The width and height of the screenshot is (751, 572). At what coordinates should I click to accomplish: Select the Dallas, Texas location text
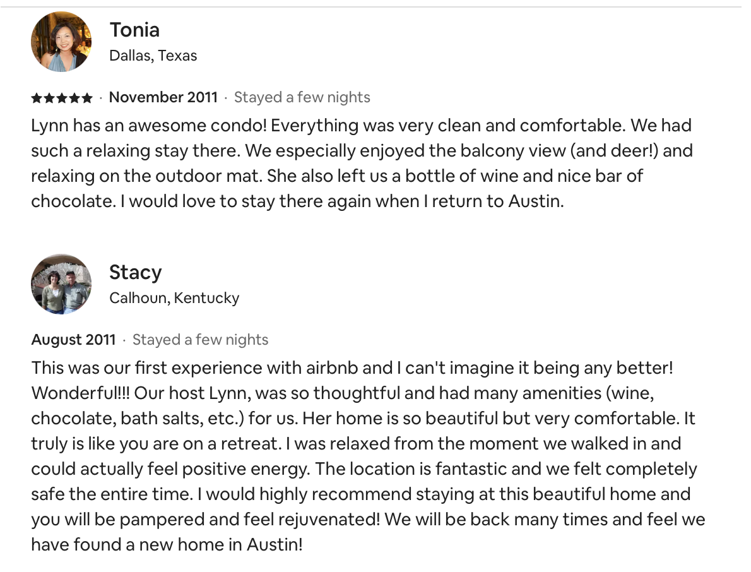pos(153,56)
